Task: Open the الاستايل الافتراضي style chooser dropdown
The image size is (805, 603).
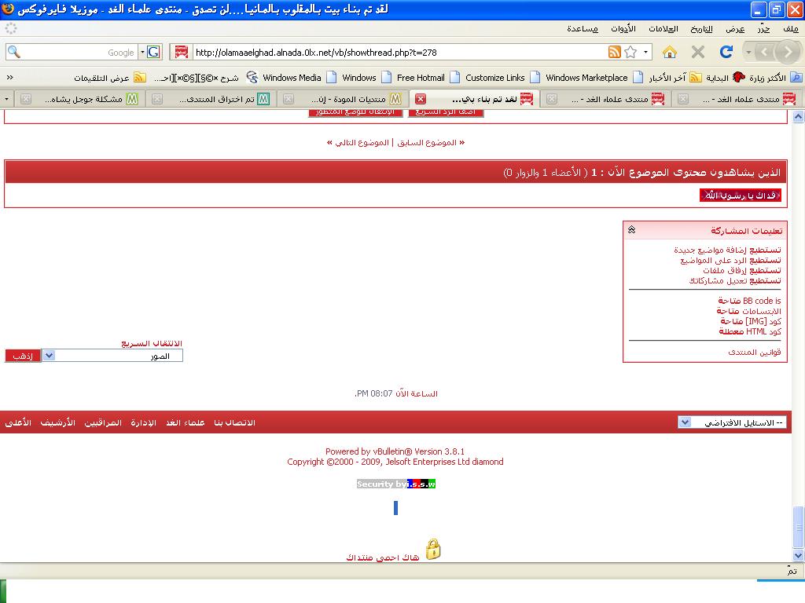Action: pyautogui.click(x=685, y=422)
